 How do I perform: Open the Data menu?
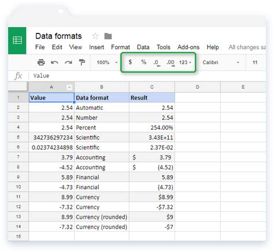coord(143,47)
